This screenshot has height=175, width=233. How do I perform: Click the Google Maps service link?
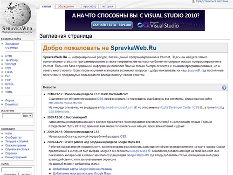138,151
